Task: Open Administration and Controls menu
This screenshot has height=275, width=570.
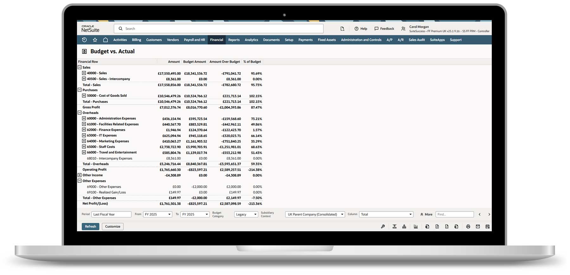Action: click(361, 40)
